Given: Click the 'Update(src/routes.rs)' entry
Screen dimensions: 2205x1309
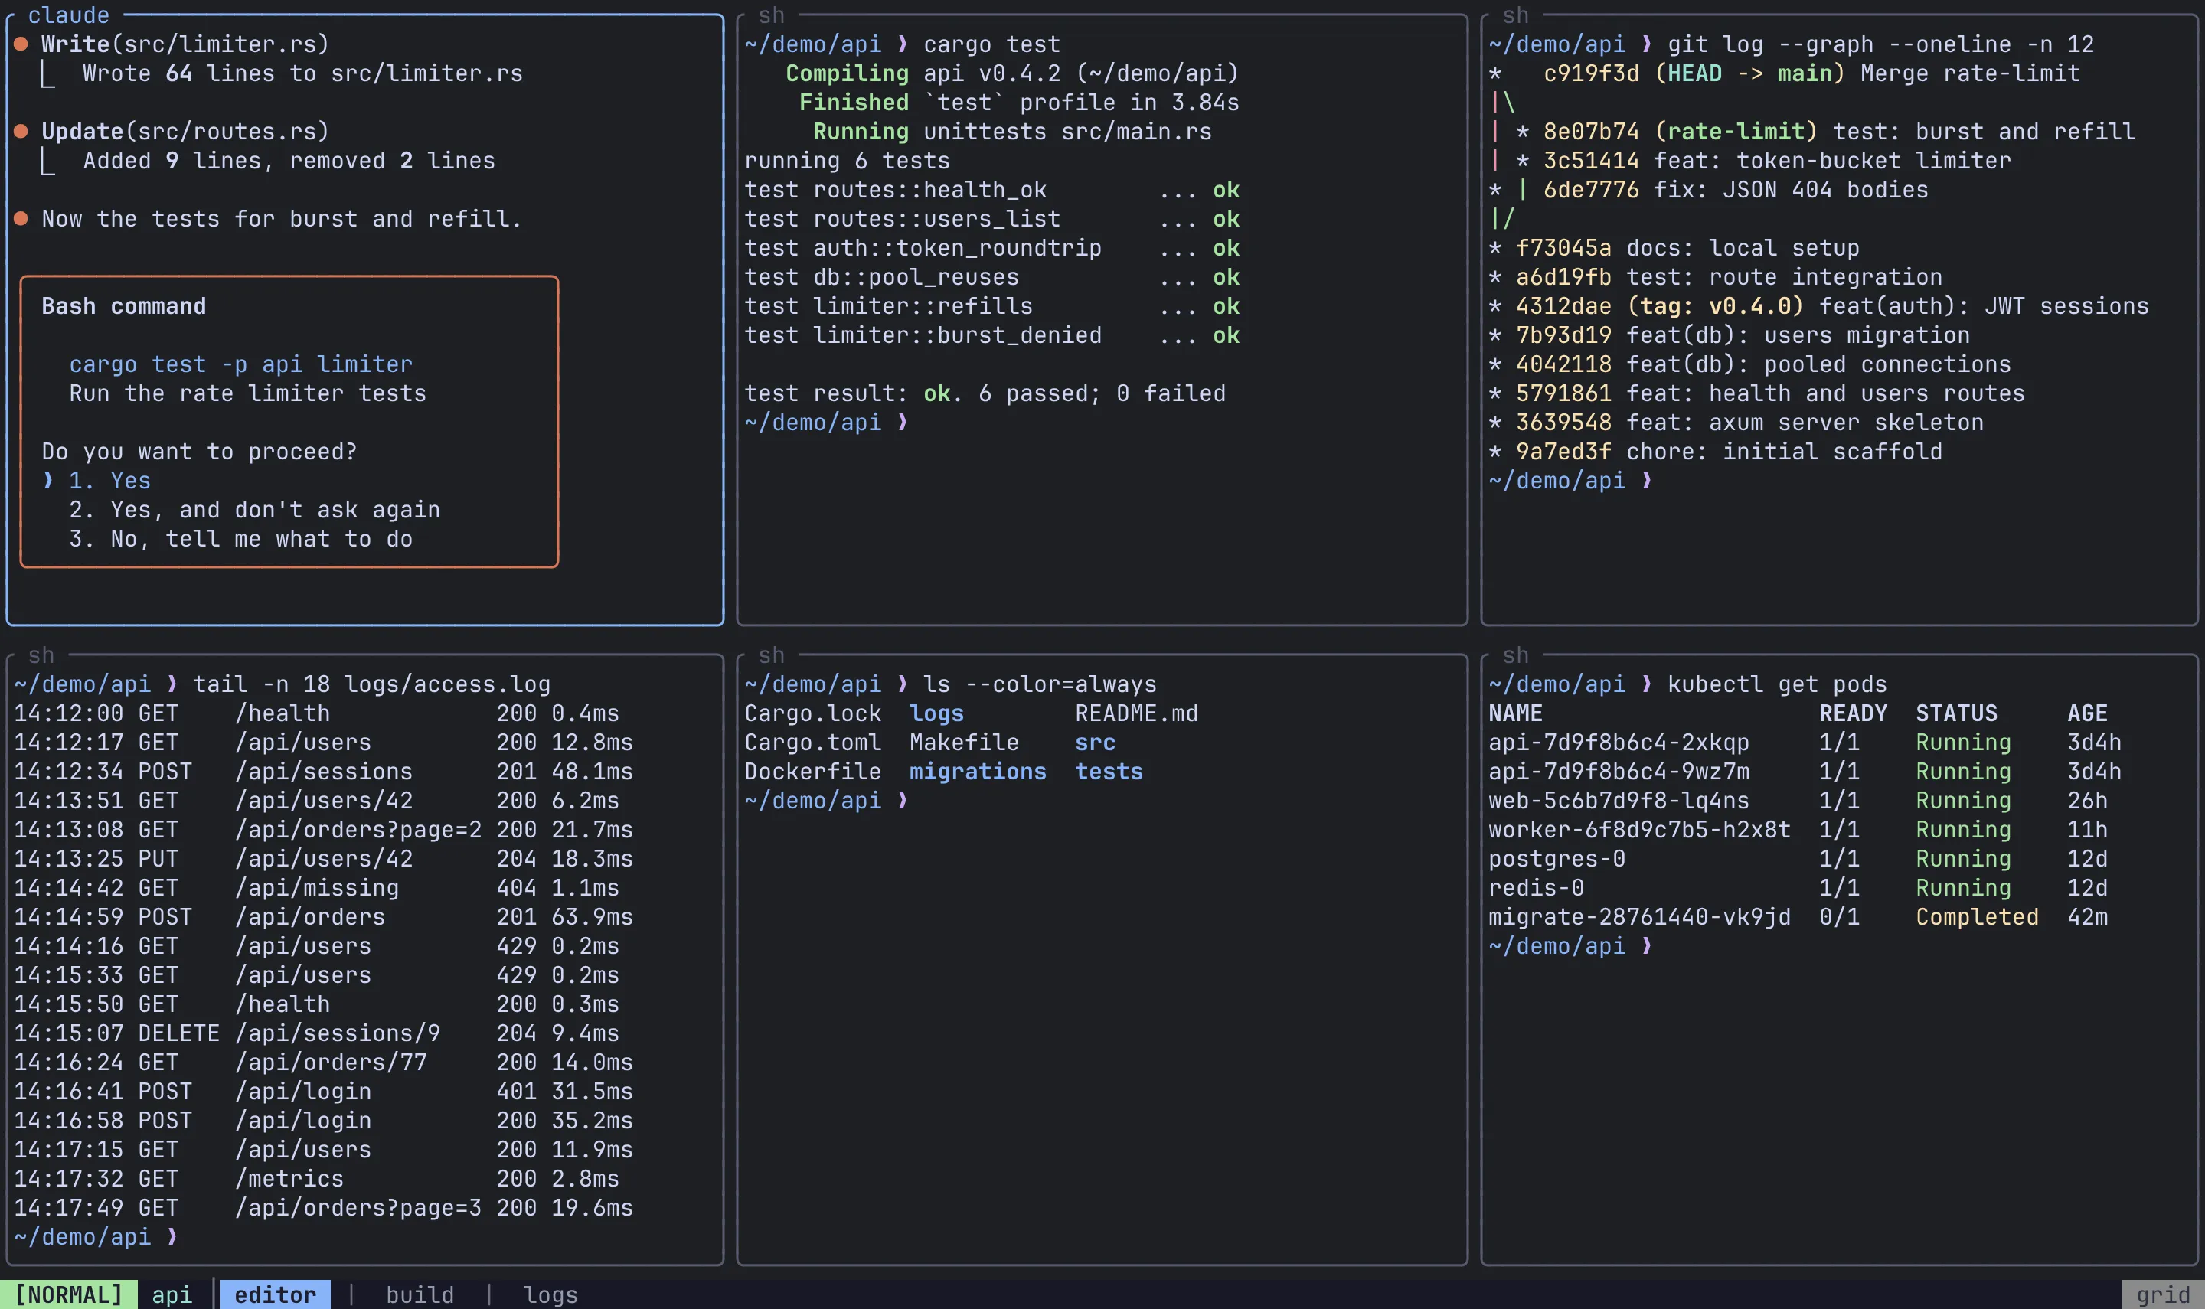Looking at the screenshot, I should 185,132.
